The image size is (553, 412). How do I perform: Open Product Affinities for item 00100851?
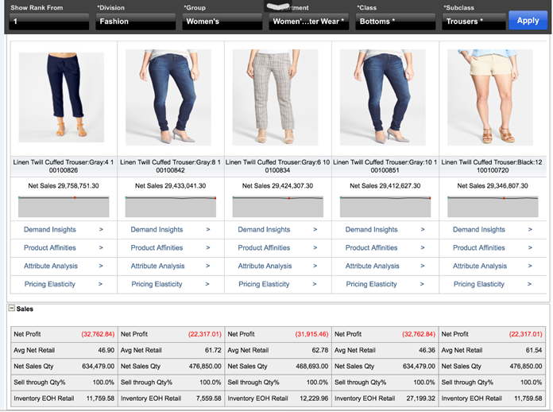point(371,248)
